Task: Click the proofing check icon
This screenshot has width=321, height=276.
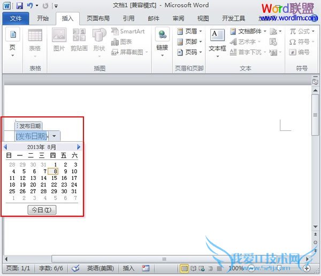Action: click(75, 268)
